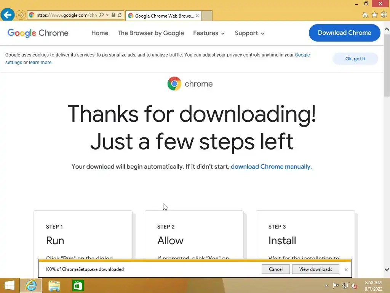
Task: Click the View downloads button
Action: [316, 269]
